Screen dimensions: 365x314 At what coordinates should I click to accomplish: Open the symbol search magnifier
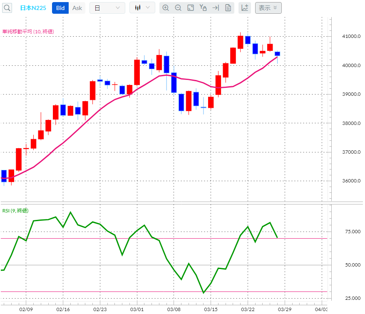(x=7, y=8)
